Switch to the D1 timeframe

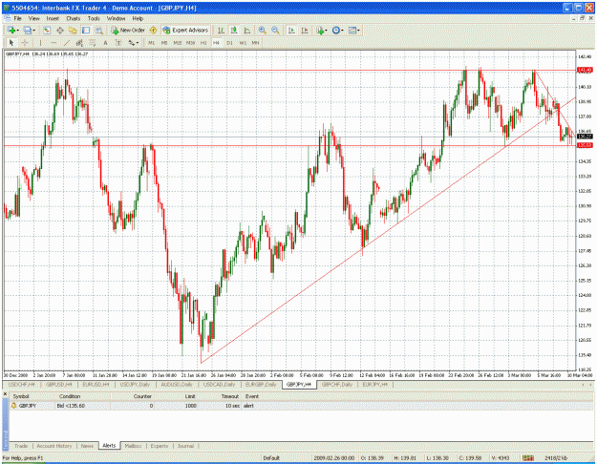click(x=229, y=43)
